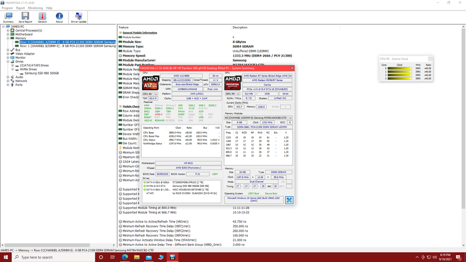Open the Summary toolbar icon

pos(8,17)
